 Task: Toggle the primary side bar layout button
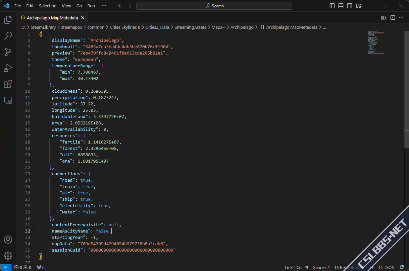(332, 6)
